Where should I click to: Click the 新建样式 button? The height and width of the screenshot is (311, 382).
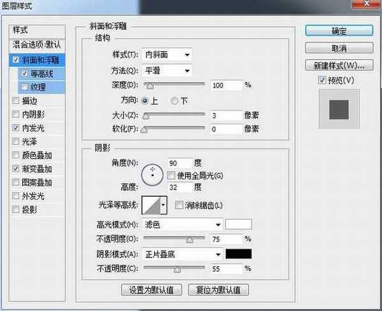click(338, 66)
